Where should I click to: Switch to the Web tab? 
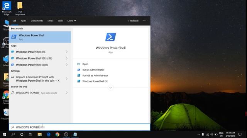pos(60,21)
